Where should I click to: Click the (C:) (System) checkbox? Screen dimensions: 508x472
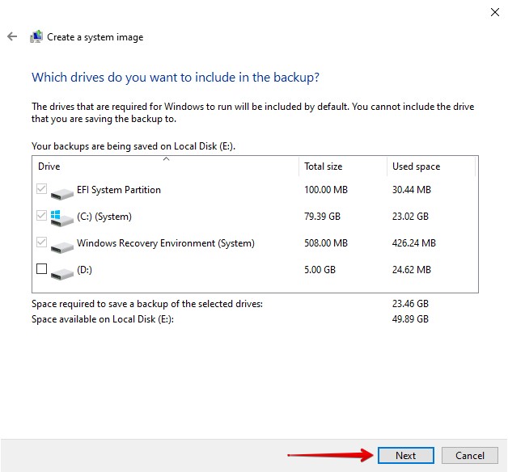tap(42, 215)
